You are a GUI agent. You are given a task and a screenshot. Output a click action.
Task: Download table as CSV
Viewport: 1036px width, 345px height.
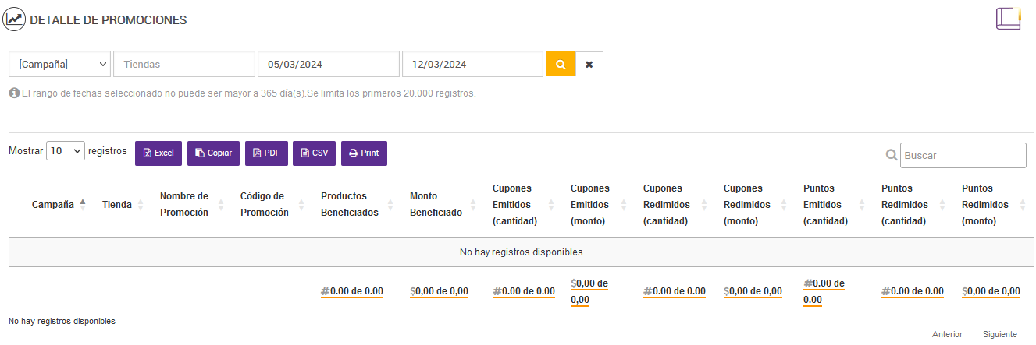pyautogui.click(x=315, y=153)
